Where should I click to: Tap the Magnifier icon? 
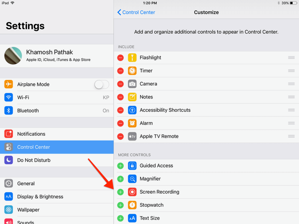[x=132, y=179]
